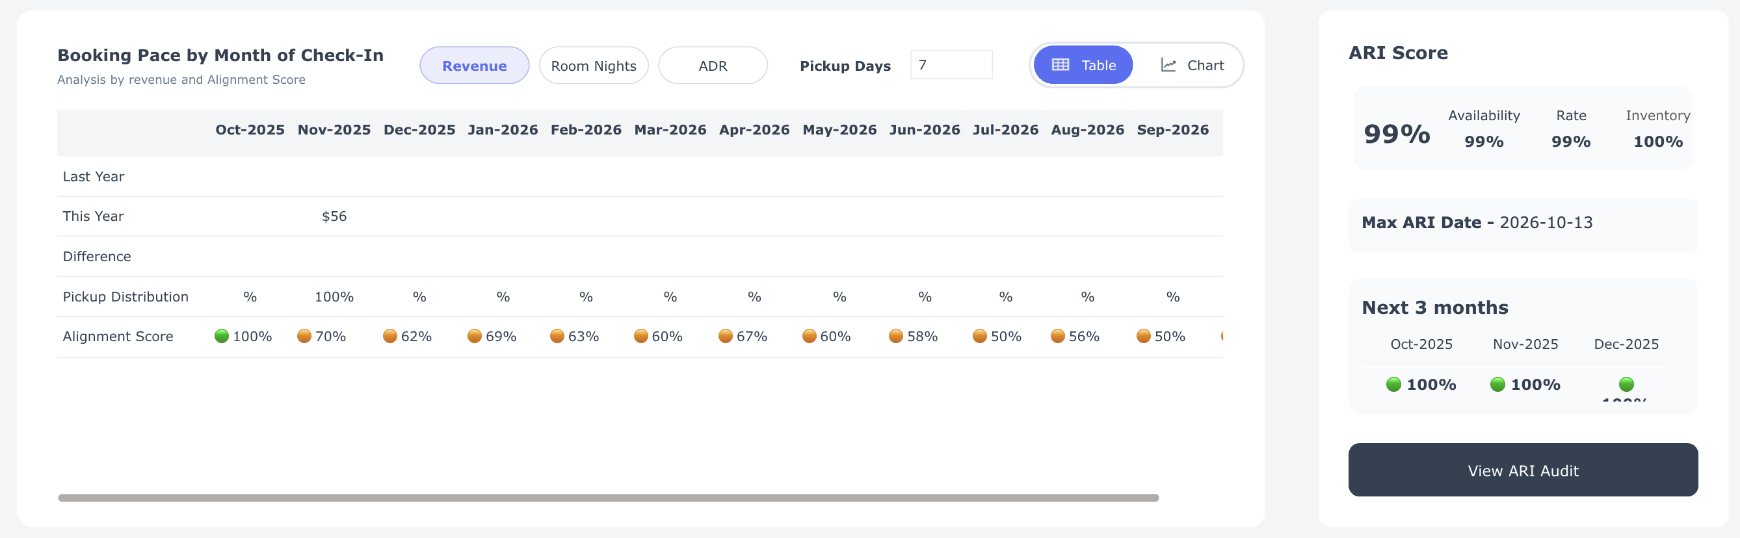This screenshot has height=538, width=1740.
Task: Click orange status dot for Nov-2025 alignment
Action: pyautogui.click(x=305, y=336)
